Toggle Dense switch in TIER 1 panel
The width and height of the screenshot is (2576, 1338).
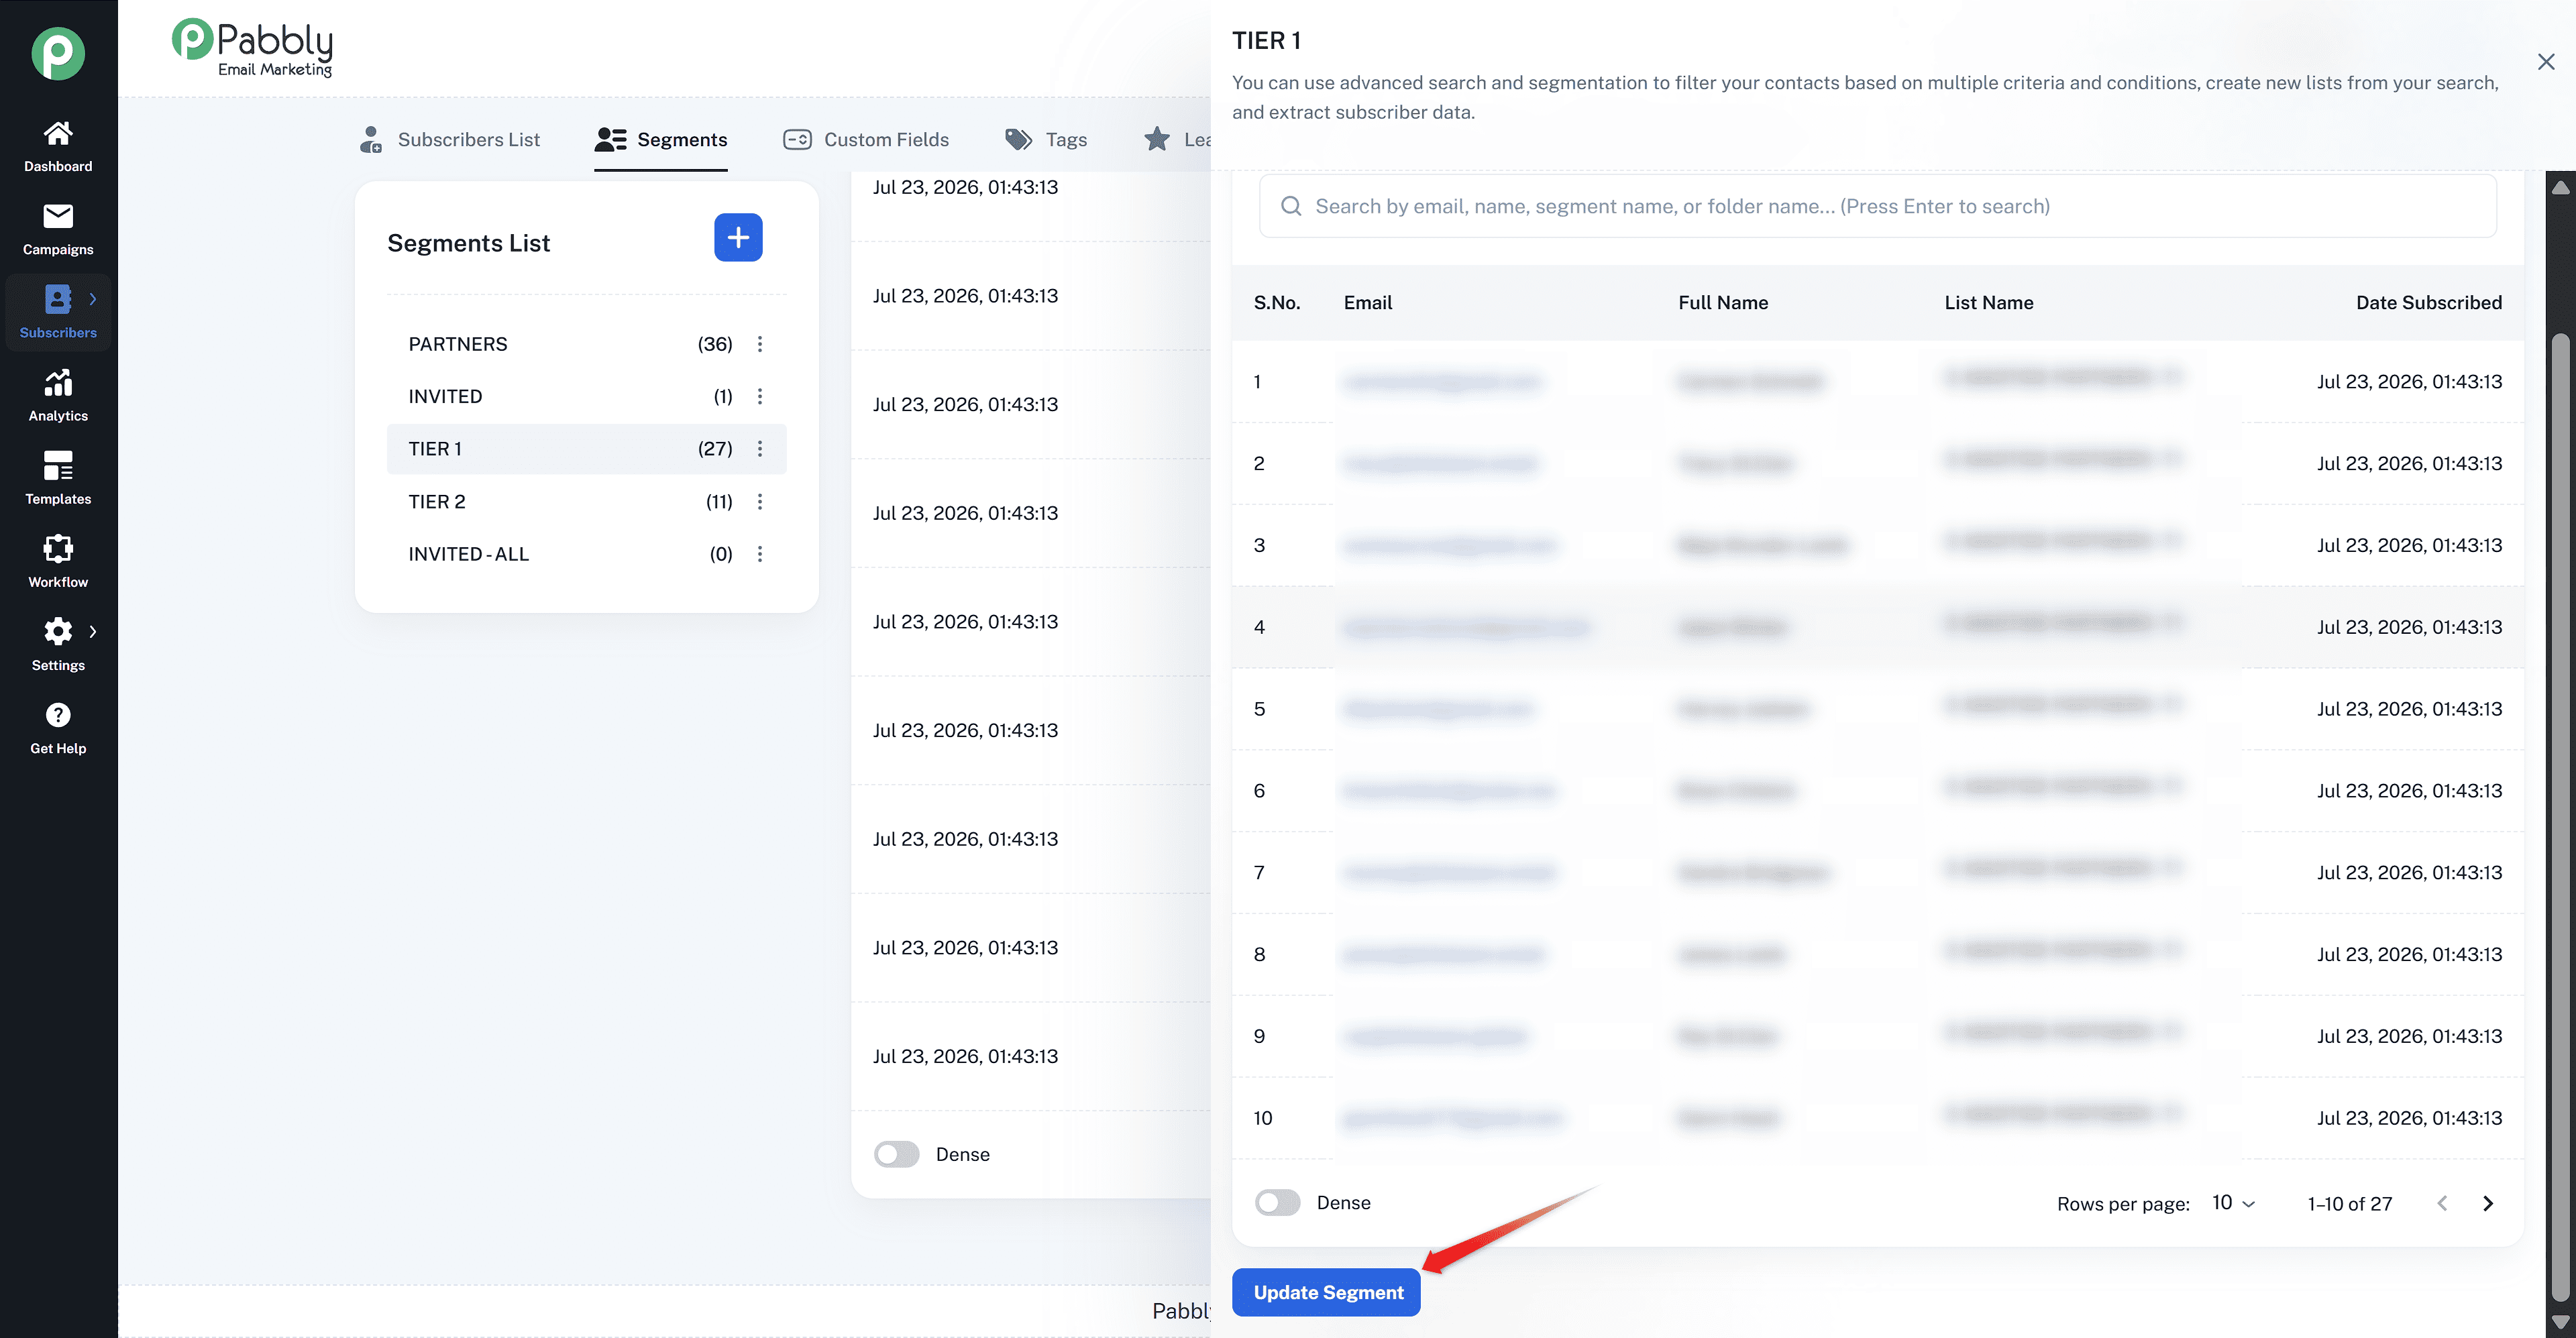(x=1277, y=1203)
